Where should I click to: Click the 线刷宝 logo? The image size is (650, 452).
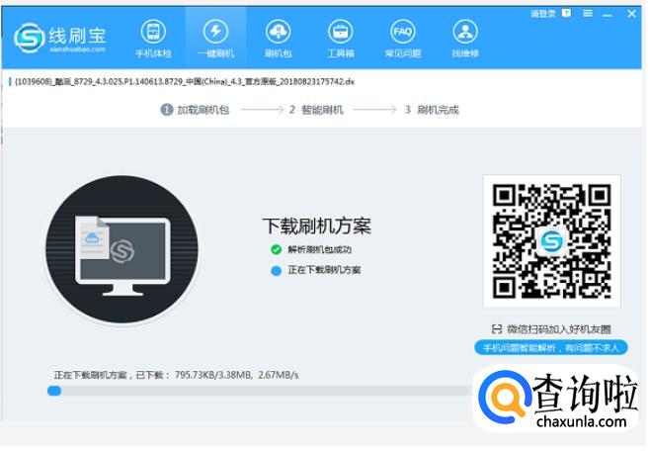60,39
